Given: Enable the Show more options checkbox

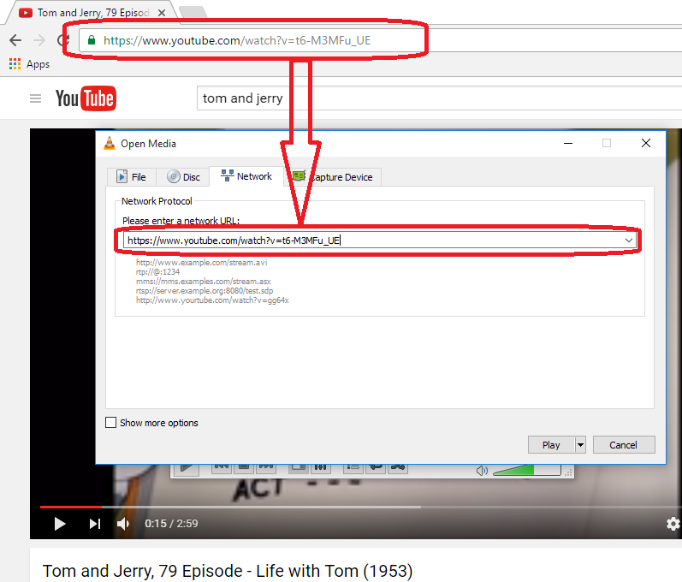Looking at the screenshot, I should pyautogui.click(x=111, y=423).
